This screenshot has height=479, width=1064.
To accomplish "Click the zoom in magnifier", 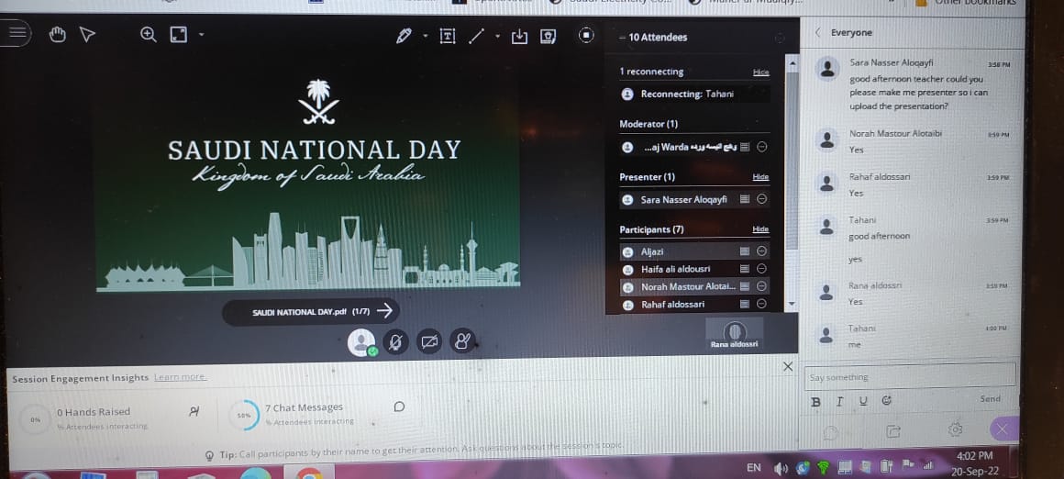I will tap(148, 35).
